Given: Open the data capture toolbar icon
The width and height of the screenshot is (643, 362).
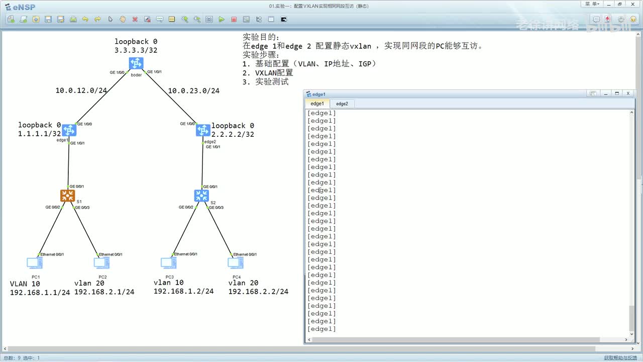Looking at the screenshot, I should coord(246,20).
